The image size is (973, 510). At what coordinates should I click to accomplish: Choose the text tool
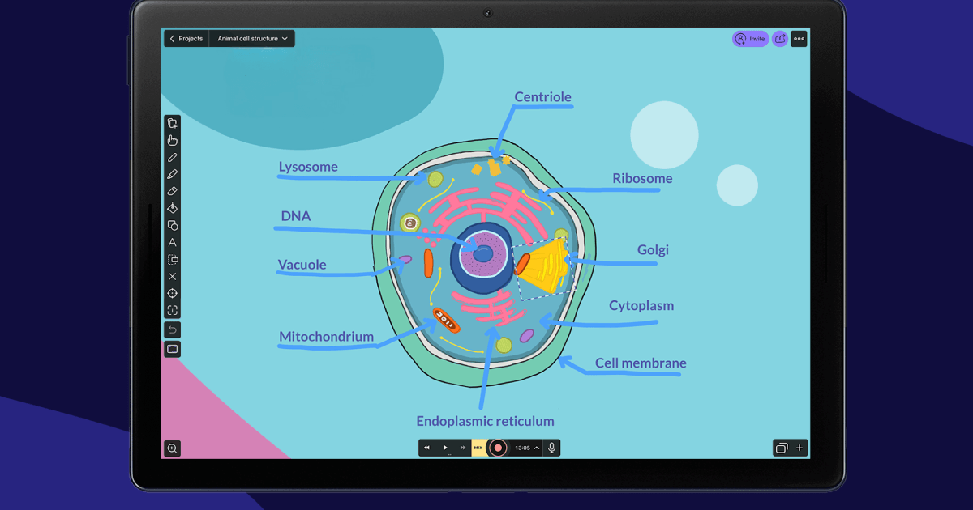tap(172, 242)
